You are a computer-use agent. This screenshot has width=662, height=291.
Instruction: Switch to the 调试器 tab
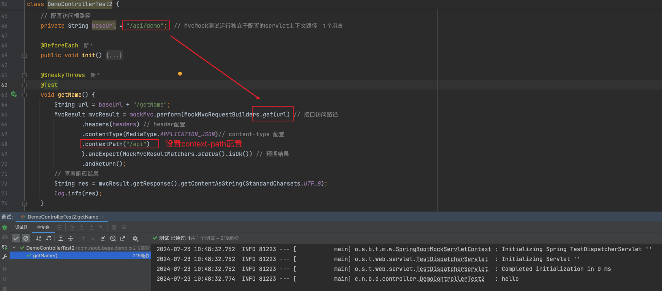click(21, 227)
